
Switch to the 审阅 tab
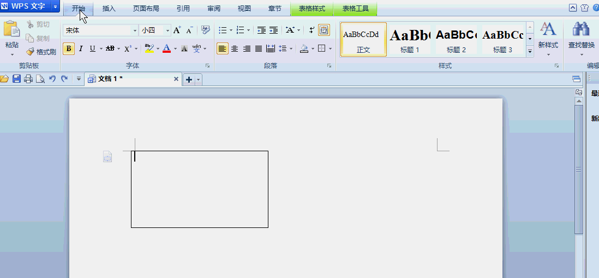214,8
